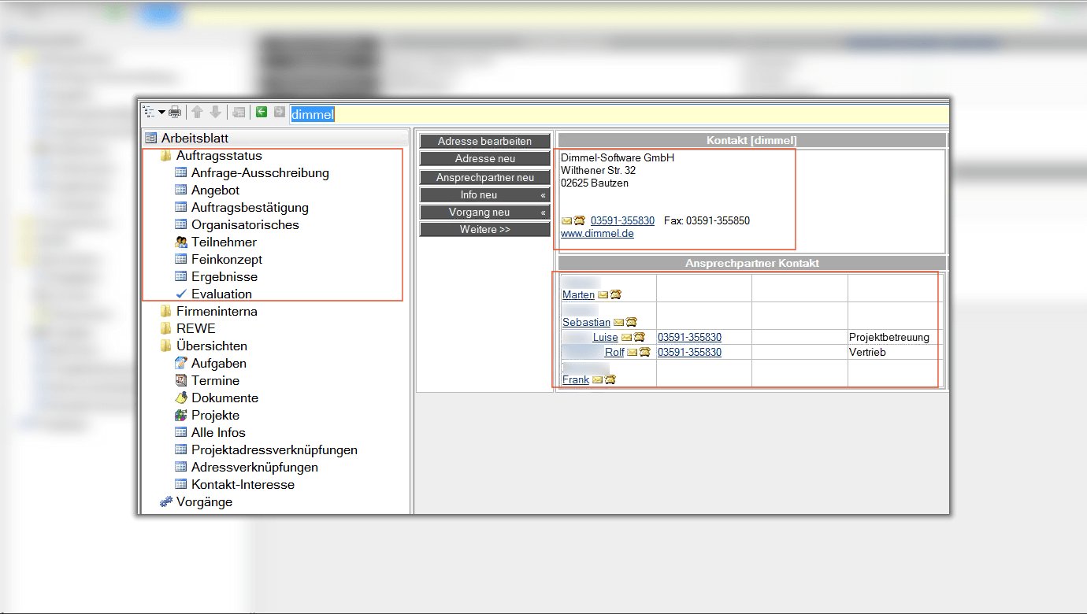Expand the Info neu button chevron

click(x=543, y=195)
